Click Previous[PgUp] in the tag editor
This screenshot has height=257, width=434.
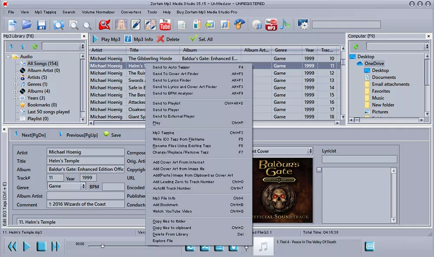click(x=78, y=135)
